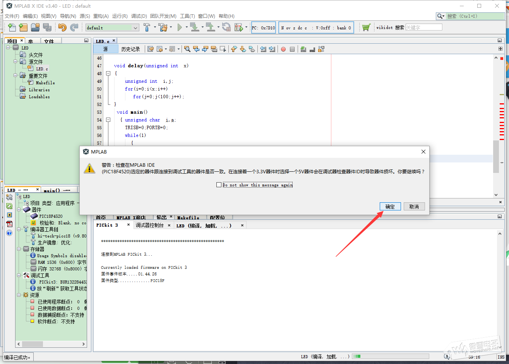Open the Clean and Build dropdown arrow
The width and height of the screenshot is (509, 364).
(x=171, y=27)
